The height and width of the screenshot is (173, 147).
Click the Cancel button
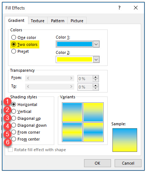(128, 163)
